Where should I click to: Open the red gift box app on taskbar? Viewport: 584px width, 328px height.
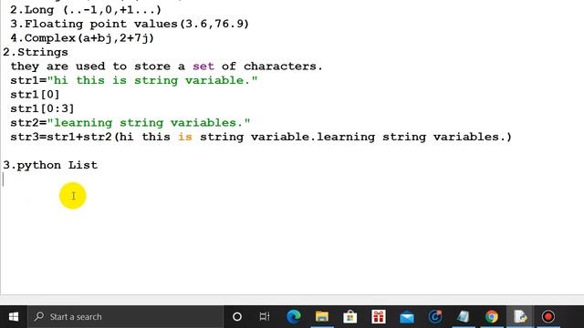click(x=379, y=316)
